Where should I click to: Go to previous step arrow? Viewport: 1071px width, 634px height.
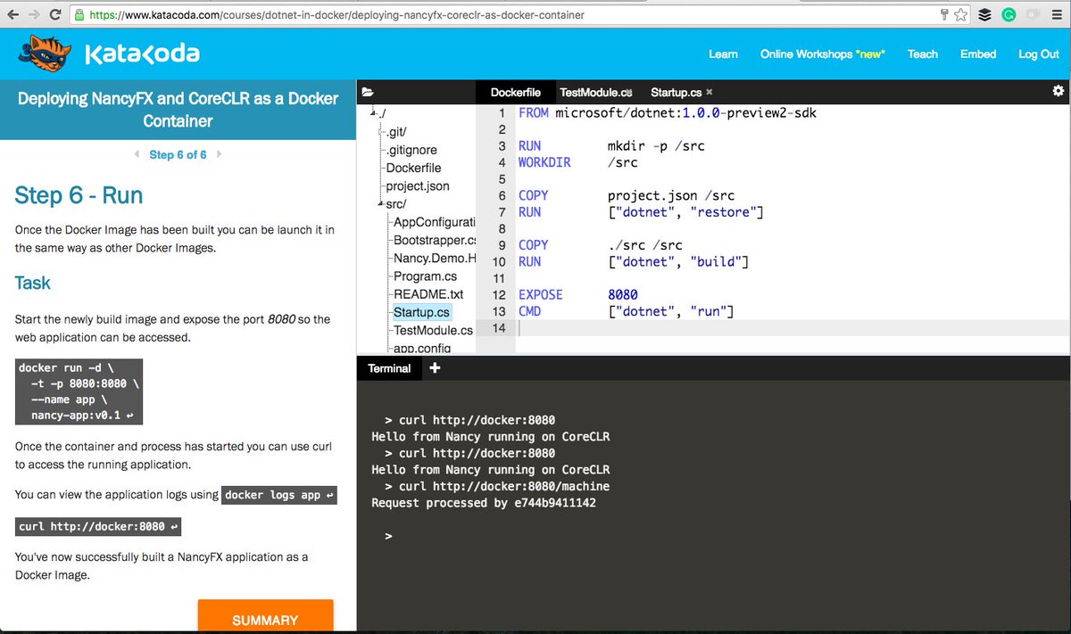click(x=137, y=154)
